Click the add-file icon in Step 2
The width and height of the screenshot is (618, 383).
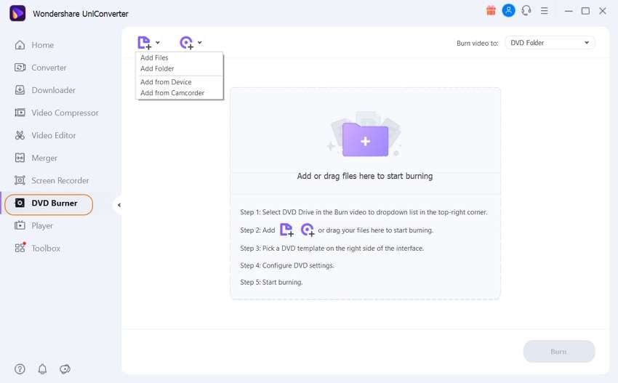[x=286, y=230]
